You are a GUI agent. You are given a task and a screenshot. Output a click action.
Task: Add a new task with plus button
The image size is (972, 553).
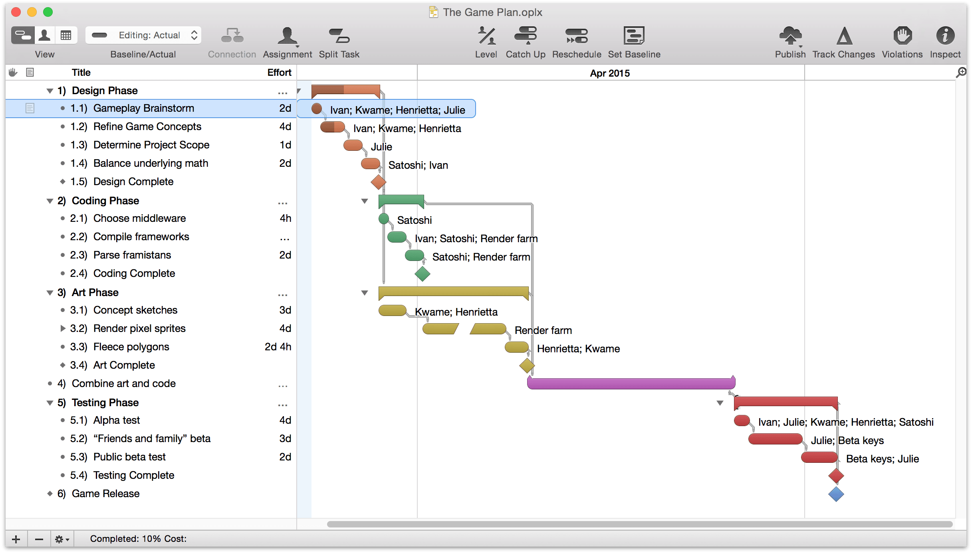[16, 539]
